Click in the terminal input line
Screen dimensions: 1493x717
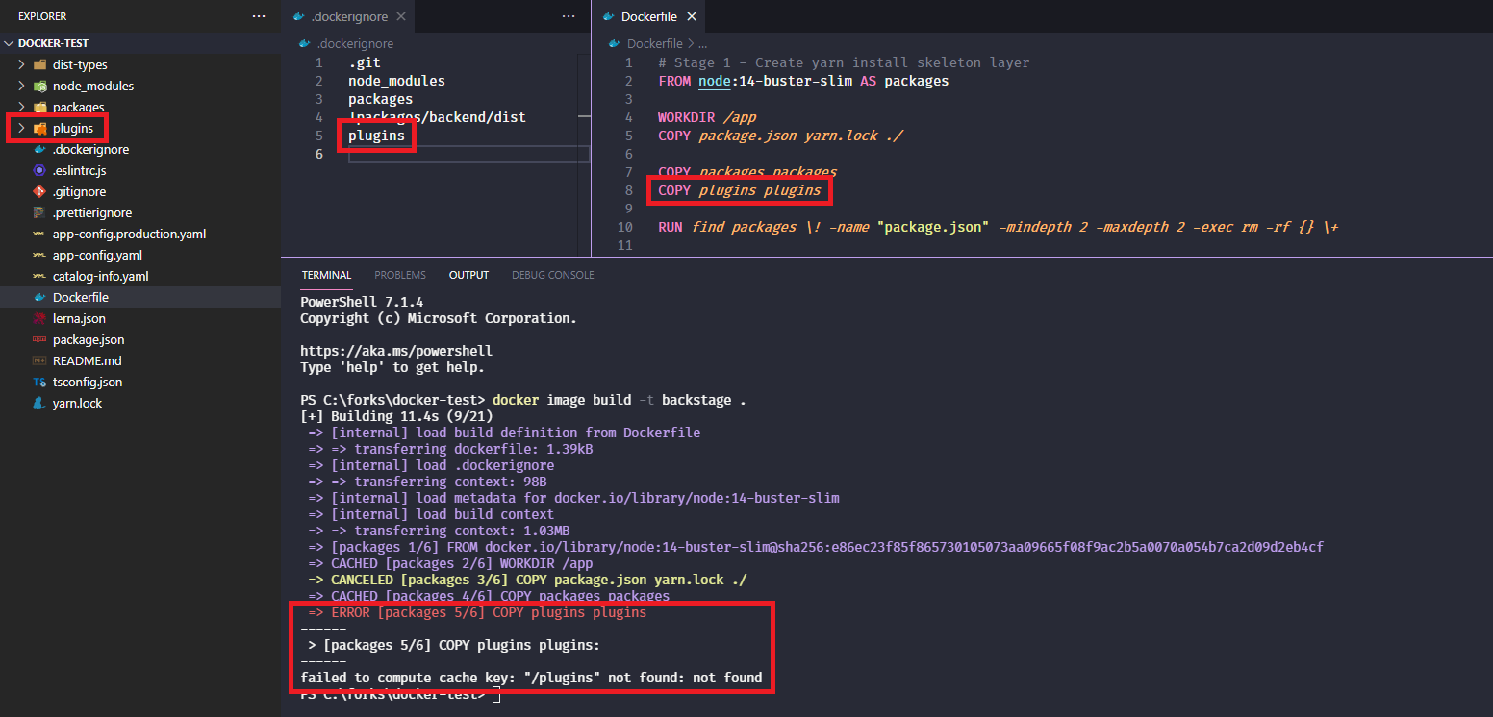[x=500, y=693]
